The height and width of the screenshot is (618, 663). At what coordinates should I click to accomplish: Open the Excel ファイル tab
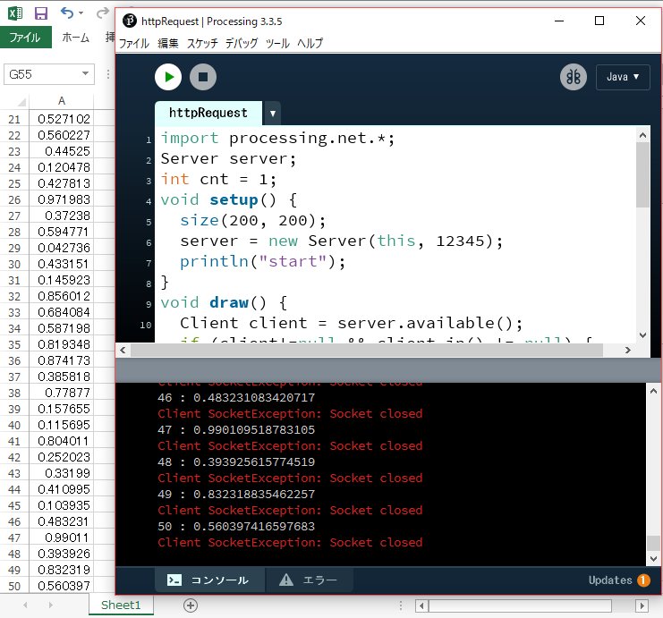pos(24,38)
